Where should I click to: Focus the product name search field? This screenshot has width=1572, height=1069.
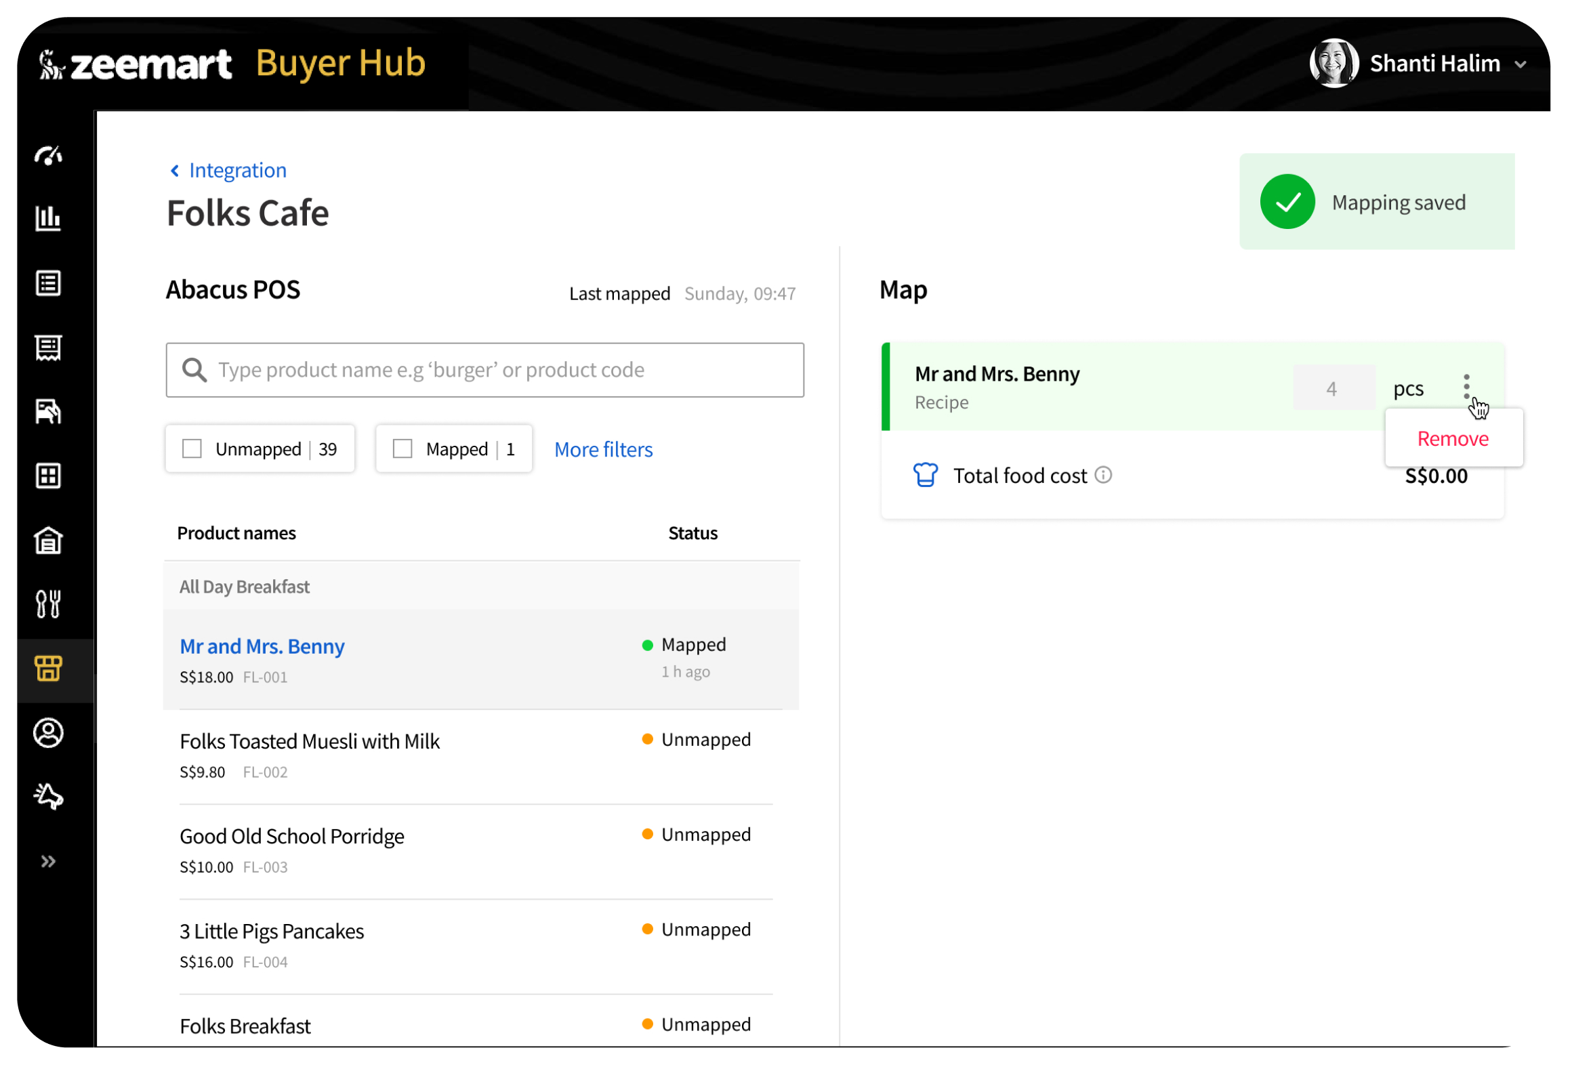point(485,370)
